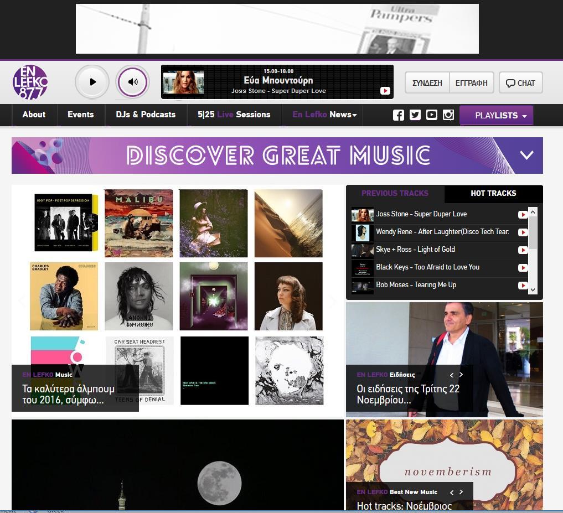The height and width of the screenshot is (513, 563).
Task: Click the En Lefko 87.7 logo
Action: [30, 82]
